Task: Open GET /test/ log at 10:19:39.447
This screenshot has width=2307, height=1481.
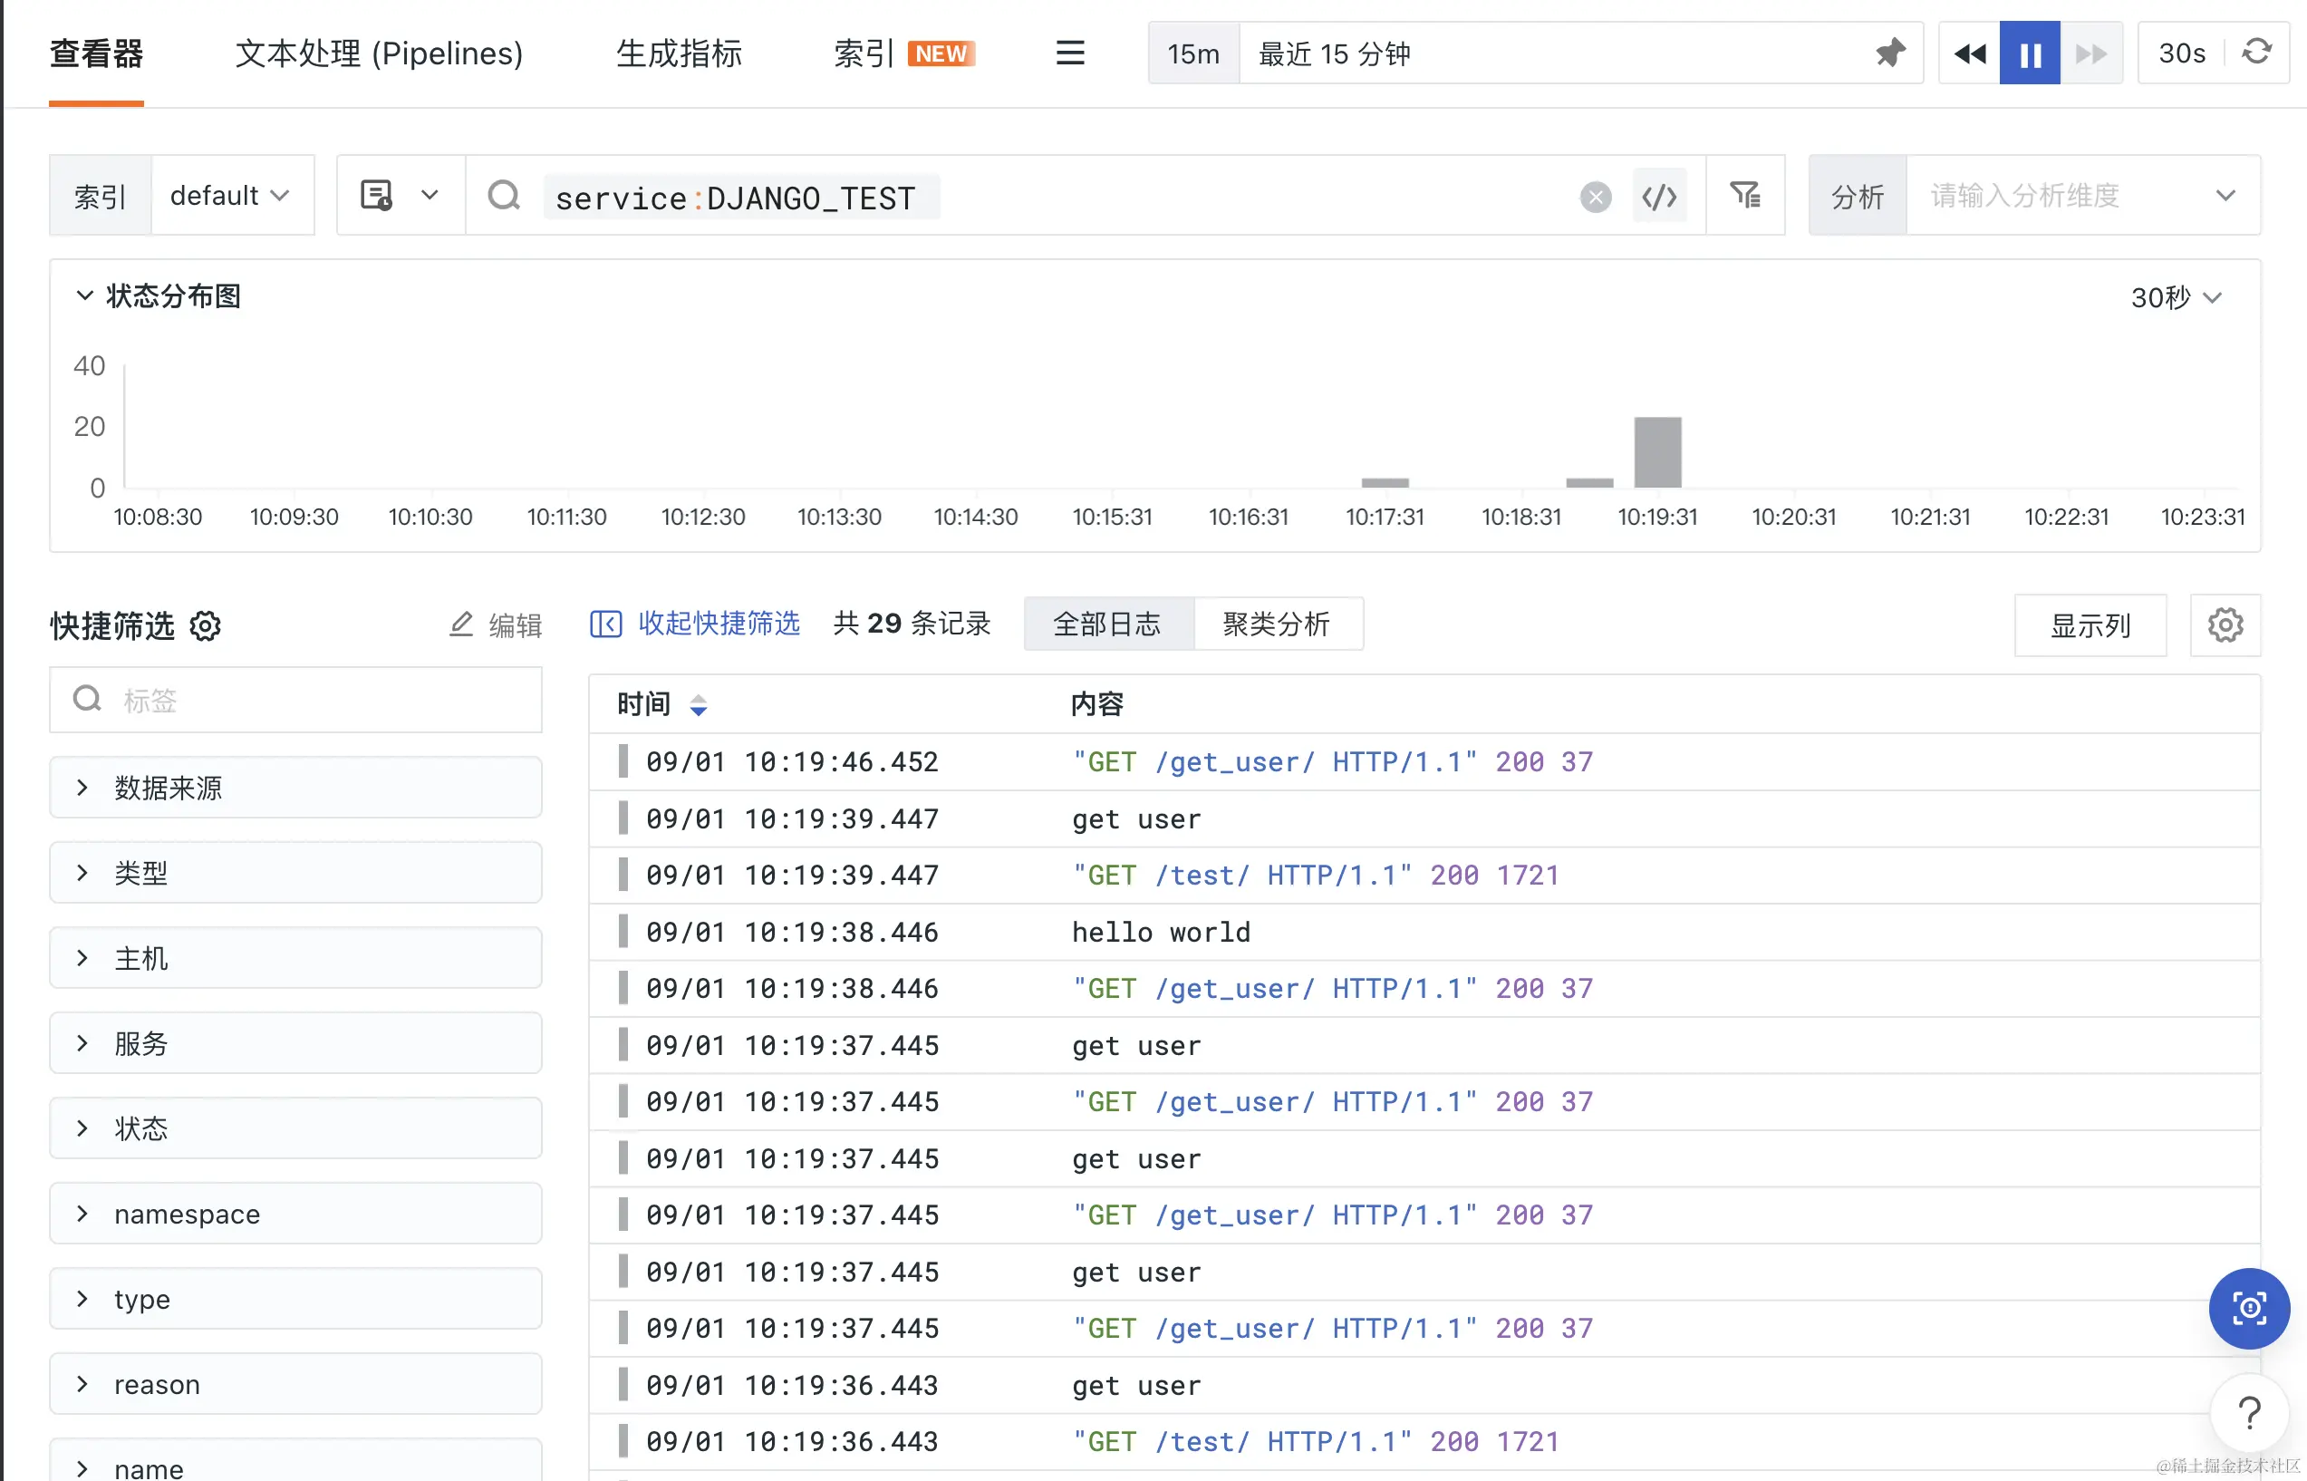Action: point(1424,876)
